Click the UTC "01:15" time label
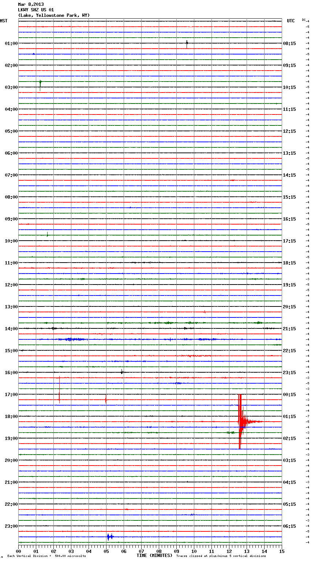The image size is (311, 561). pos(289,417)
